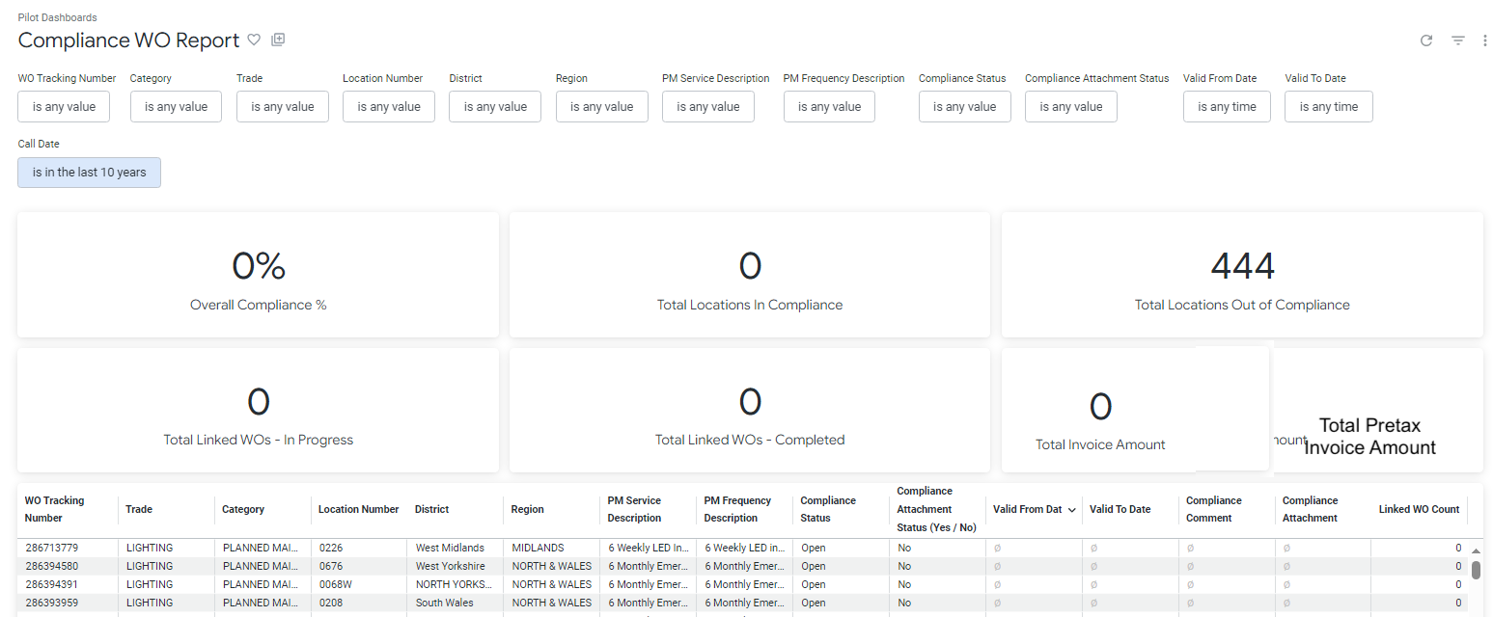Open the Category filter value selector
The image size is (1493, 617).
176,107
